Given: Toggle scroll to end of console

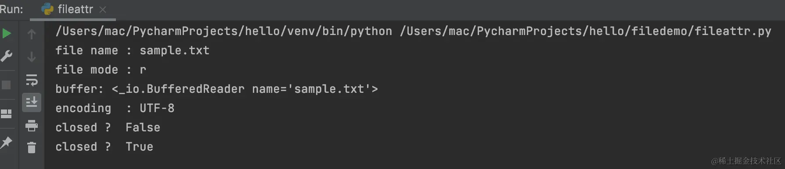Looking at the screenshot, I should point(32,102).
